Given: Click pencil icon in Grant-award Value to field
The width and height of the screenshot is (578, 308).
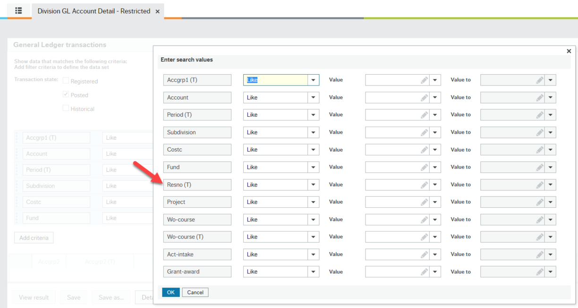Looking at the screenshot, I should click(x=541, y=271).
